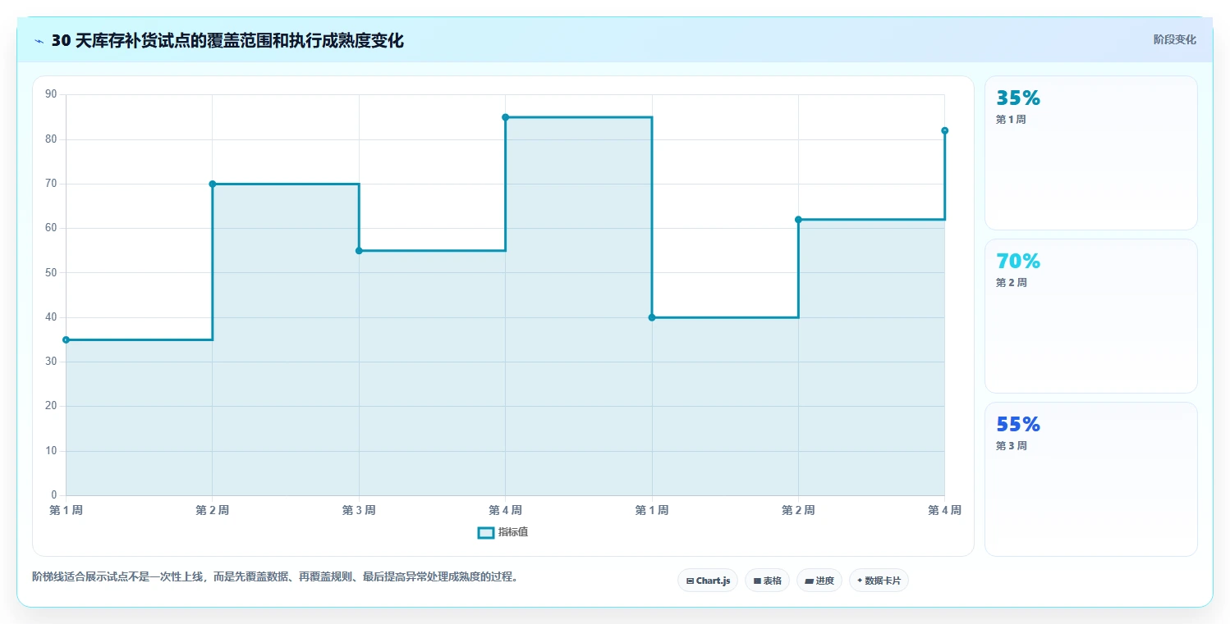Click the 第 3 周 x-axis label
This screenshot has height=624, width=1230.
[x=359, y=510]
